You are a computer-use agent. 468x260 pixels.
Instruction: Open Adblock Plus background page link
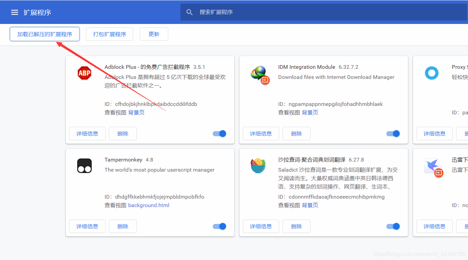tap(137, 113)
